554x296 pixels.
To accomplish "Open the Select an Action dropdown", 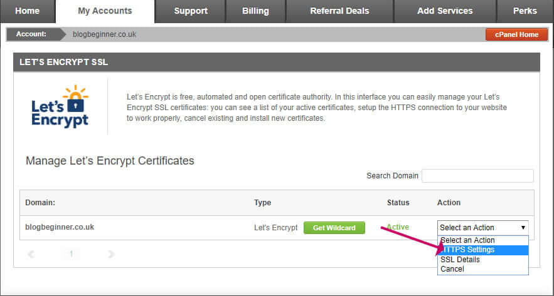I will [x=482, y=228].
